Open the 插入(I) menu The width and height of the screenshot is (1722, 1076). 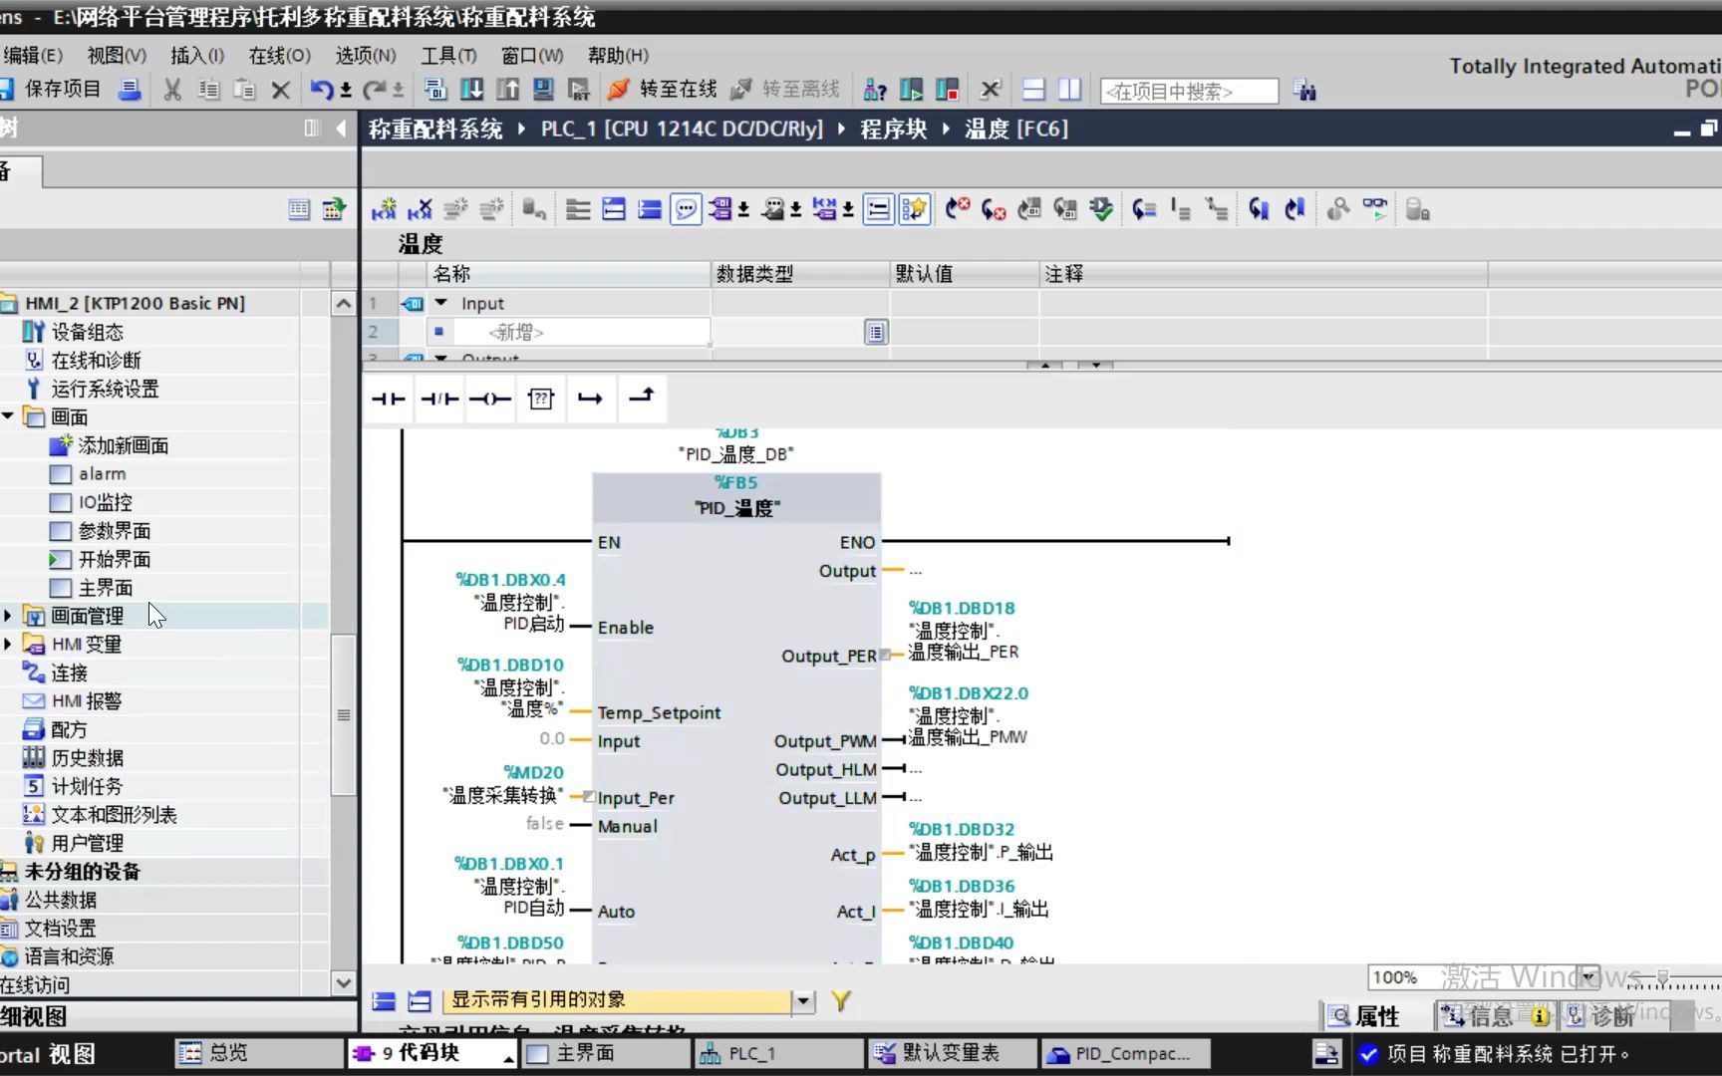197,56
